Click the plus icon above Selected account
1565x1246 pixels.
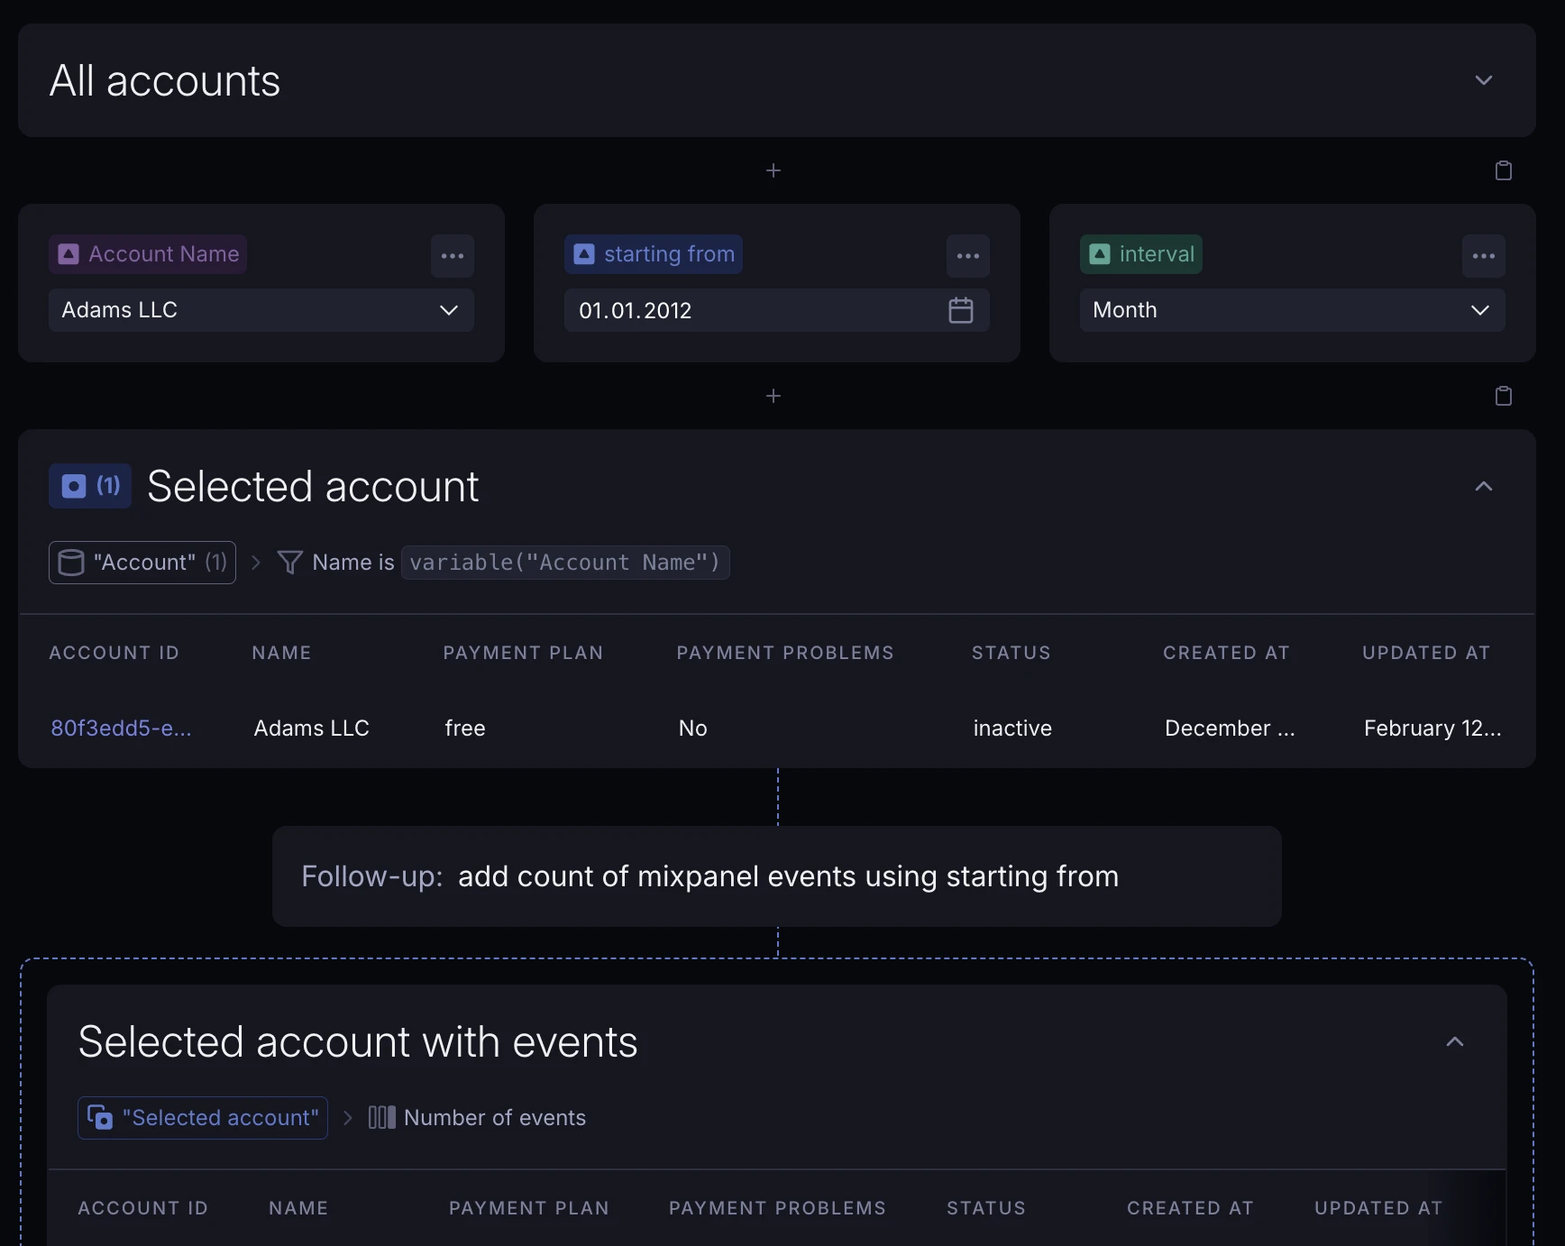click(x=773, y=396)
